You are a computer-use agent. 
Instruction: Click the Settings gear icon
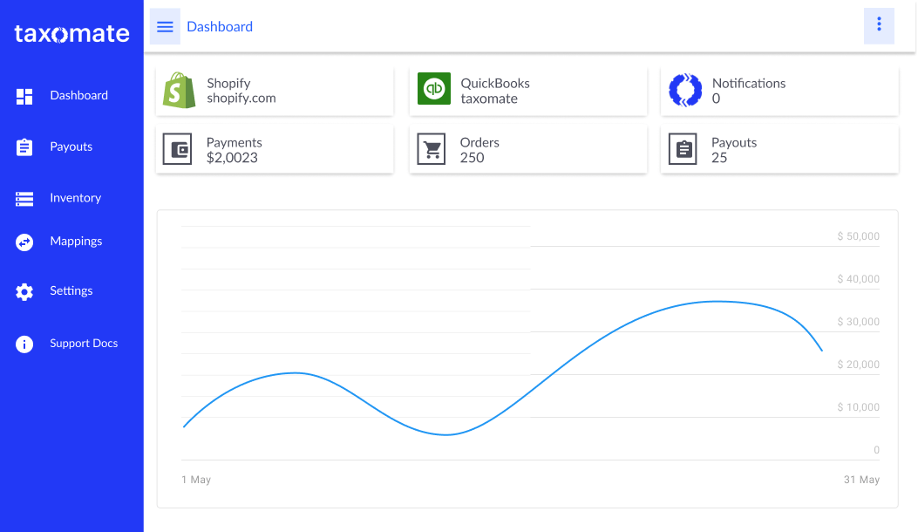click(x=24, y=292)
